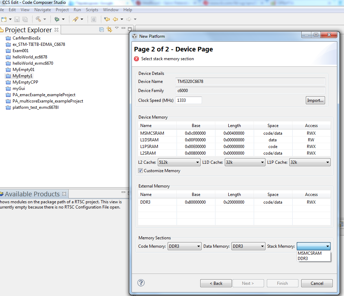Click the folder icon beside myGui
Image resolution: width=344 pixels, height=296 pixels.
pos(8,89)
